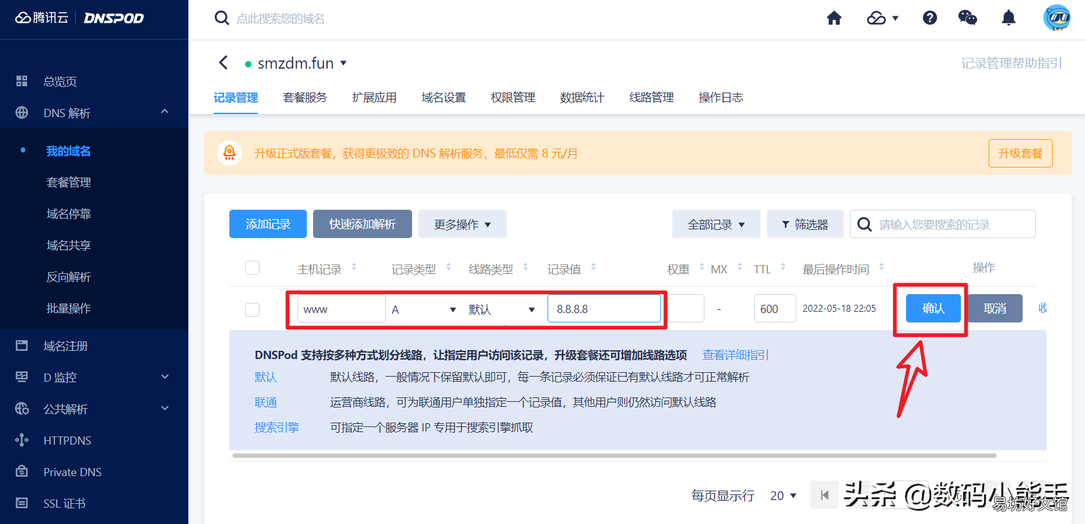Open the user avatar menu
Image resolution: width=1085 pixels, height=524 pixels.
[1057, 18]
